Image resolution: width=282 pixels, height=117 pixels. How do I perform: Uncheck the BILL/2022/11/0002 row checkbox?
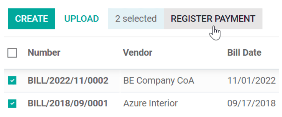[x=12, y=81]
